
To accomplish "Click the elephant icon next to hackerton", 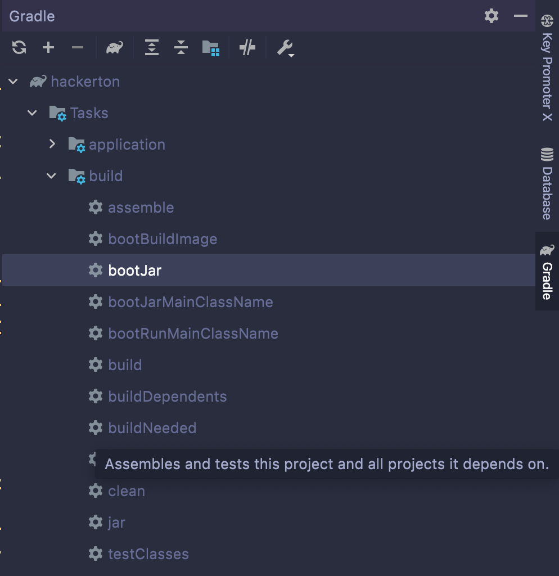I will pos(38,81).
